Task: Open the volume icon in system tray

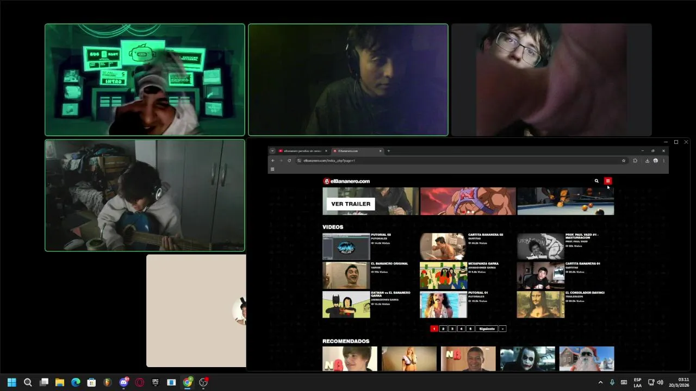Action: point(660,382)
